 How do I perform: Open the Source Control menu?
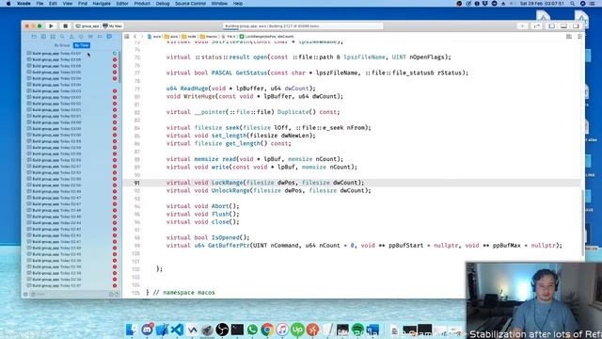pyautogui.click(x=190, y=4)
